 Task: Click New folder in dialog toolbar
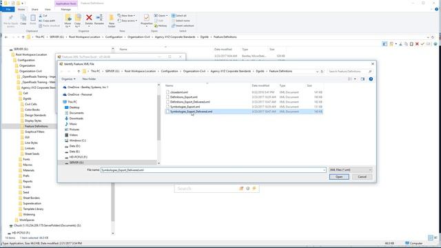89,79
